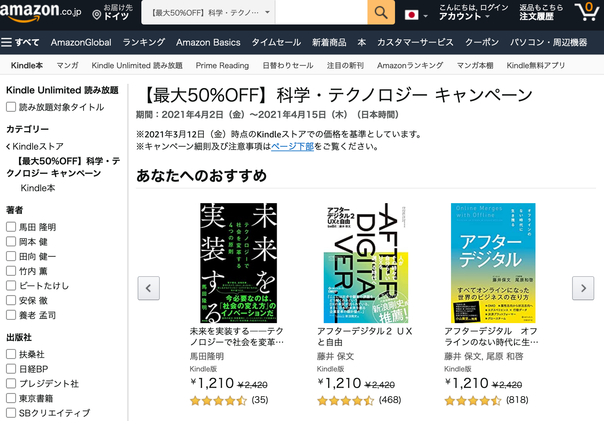Click the orange search magnifier button
The width and height of the screenshot is (604, 421).
tap(381, 12)
